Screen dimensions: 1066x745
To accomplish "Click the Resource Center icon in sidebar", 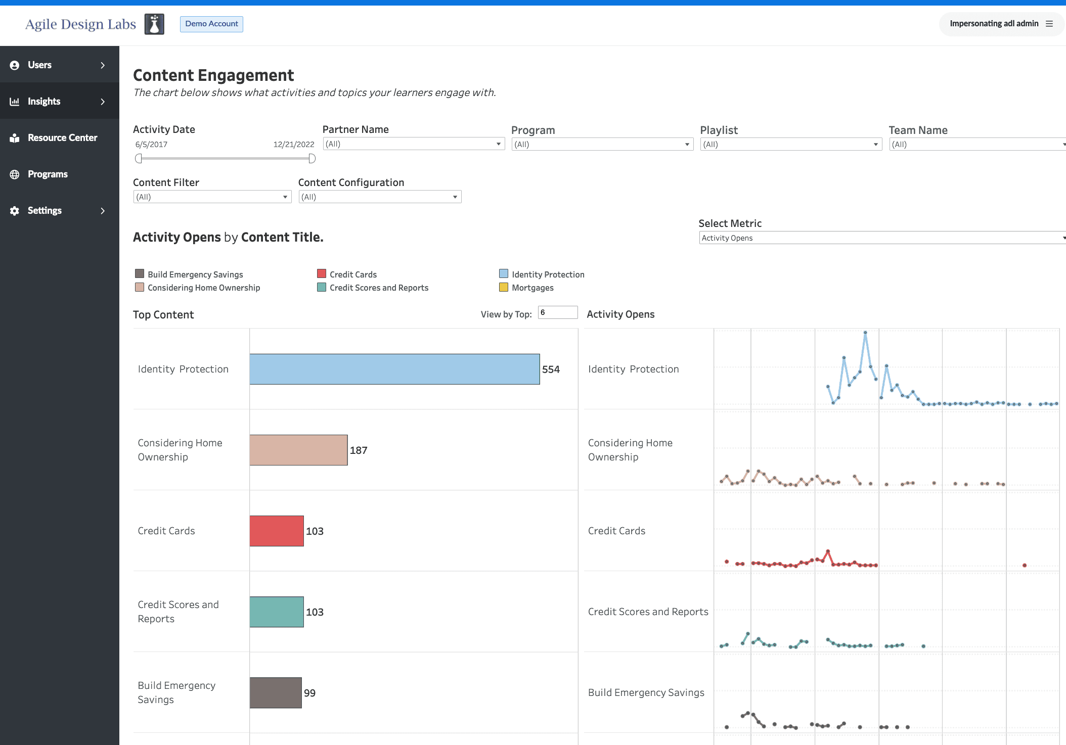I will 15,138.
